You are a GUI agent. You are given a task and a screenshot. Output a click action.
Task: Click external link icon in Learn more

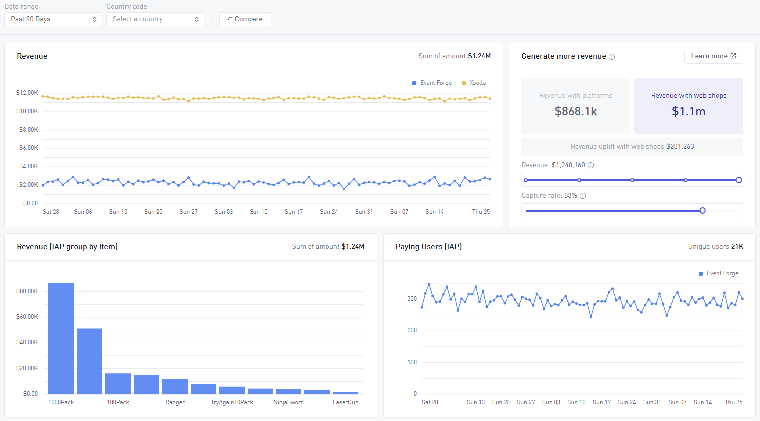click(733, 56)
